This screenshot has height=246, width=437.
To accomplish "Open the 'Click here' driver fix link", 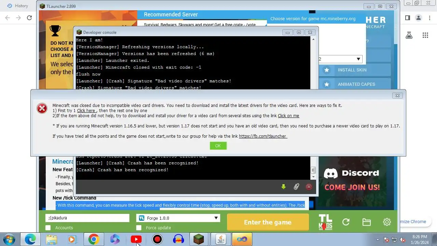I will click(x=86, y=111).
